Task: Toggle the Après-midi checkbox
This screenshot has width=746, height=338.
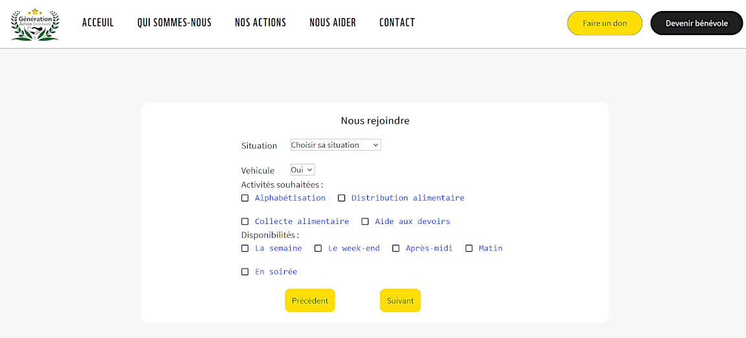Action: click(396, 248)
